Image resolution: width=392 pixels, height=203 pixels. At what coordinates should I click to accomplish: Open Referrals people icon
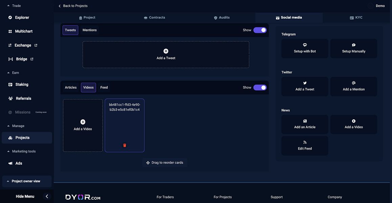tap(10, 98)
